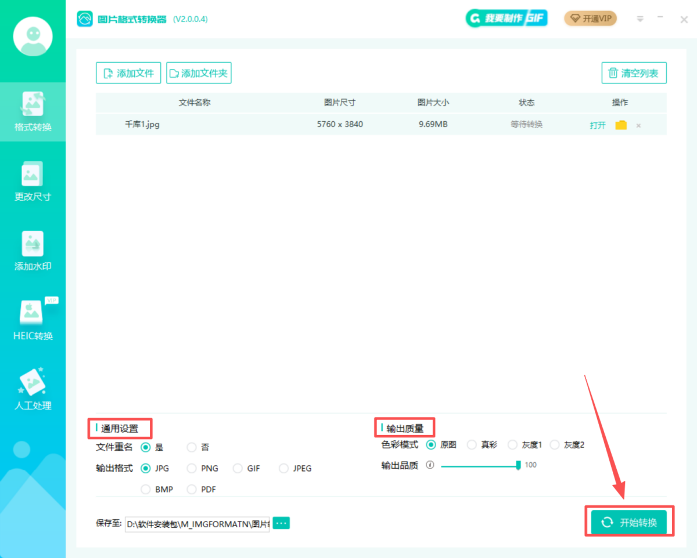
Task: Click the 输出品质 quality slider handle
Action: click(518, 465)
